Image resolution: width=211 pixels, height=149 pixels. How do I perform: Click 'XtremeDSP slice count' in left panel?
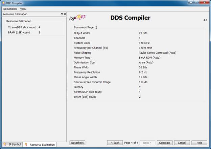click(x=22, y=27)
